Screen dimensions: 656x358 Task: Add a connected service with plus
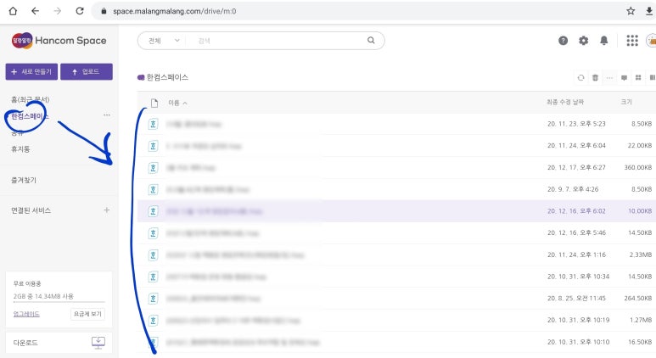pyautogui.click(x=106, y=210)
